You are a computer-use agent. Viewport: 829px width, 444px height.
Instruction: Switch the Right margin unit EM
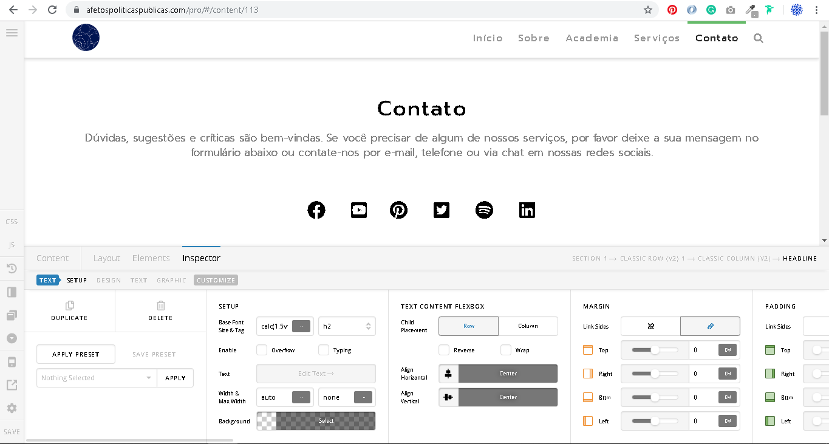728,374
